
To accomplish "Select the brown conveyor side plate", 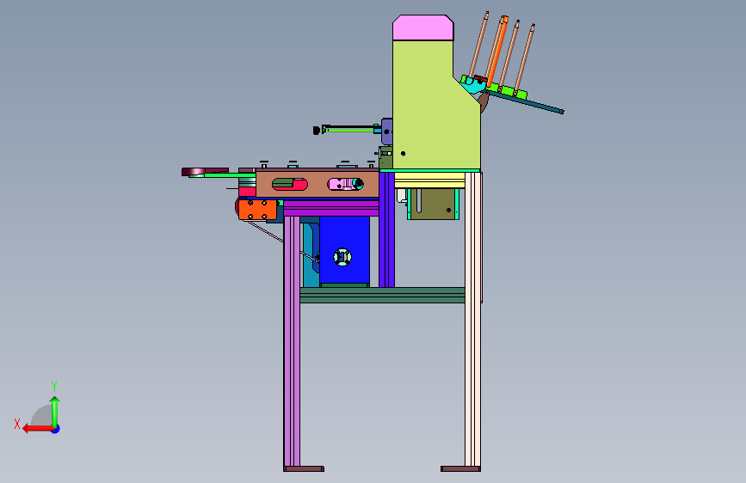I will pos(318,184).
